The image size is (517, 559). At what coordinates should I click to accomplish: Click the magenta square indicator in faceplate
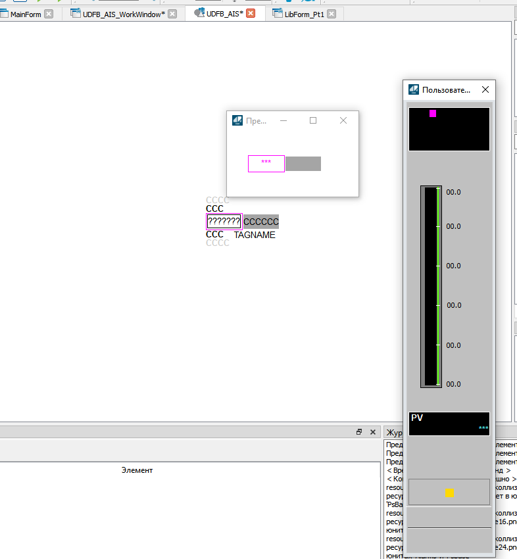[433, 114]
